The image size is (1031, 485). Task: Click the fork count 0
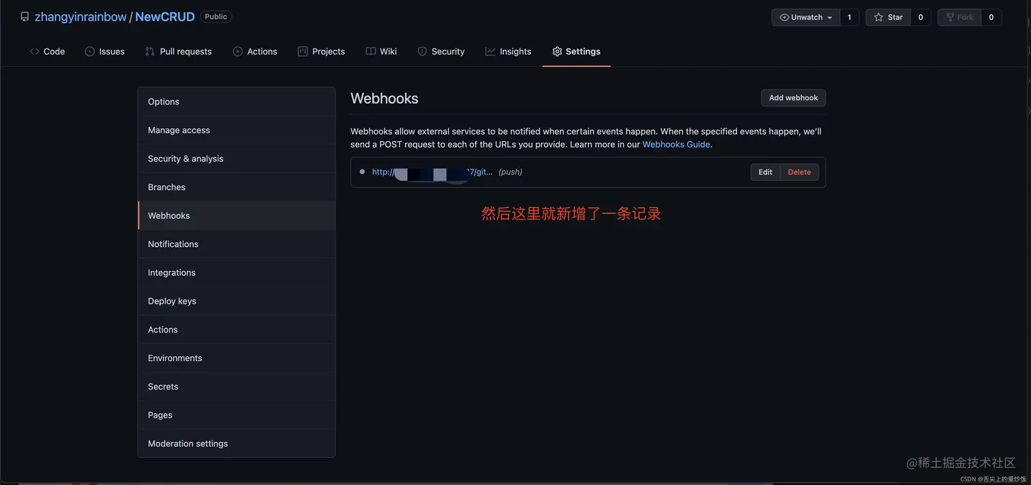pyautogui.click(x=991, y=17)
